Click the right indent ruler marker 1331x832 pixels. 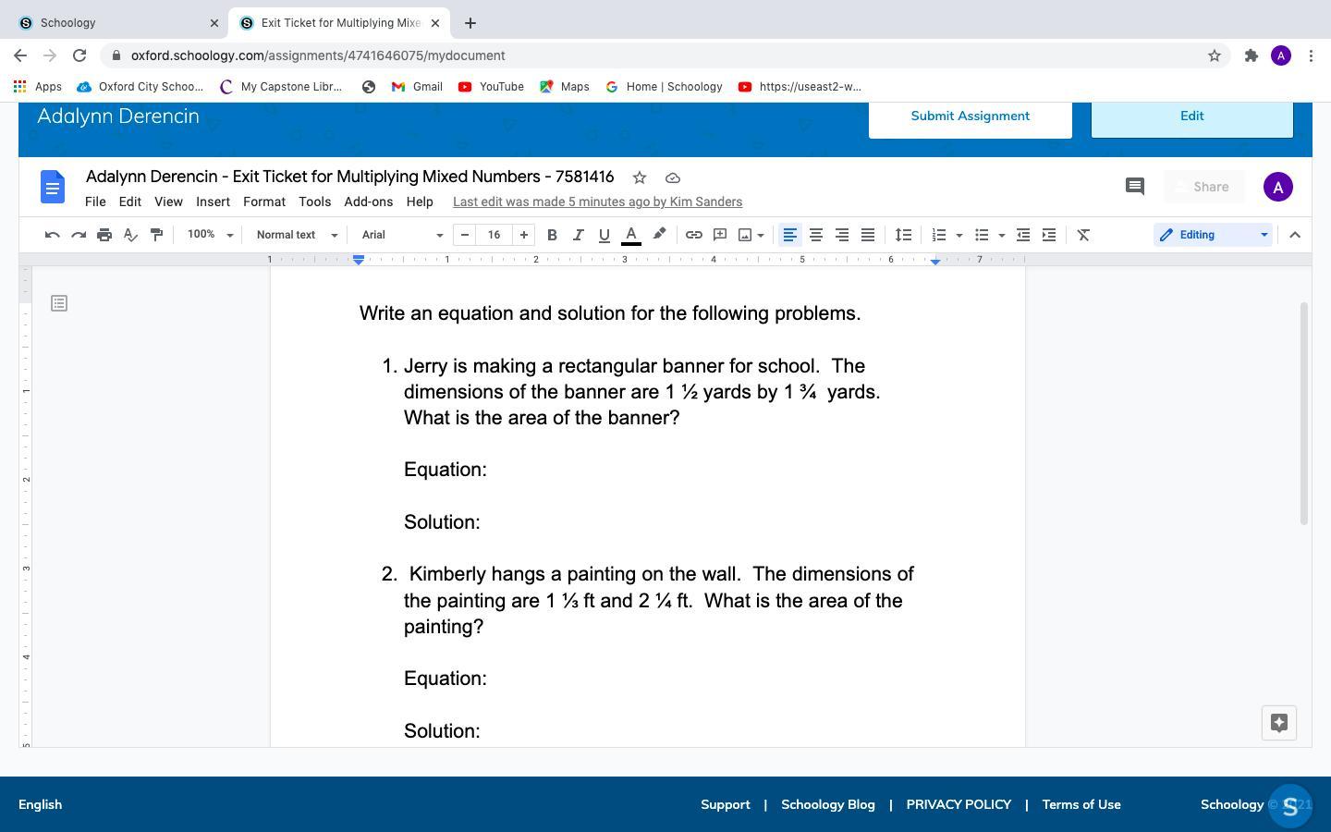point(935,262)
